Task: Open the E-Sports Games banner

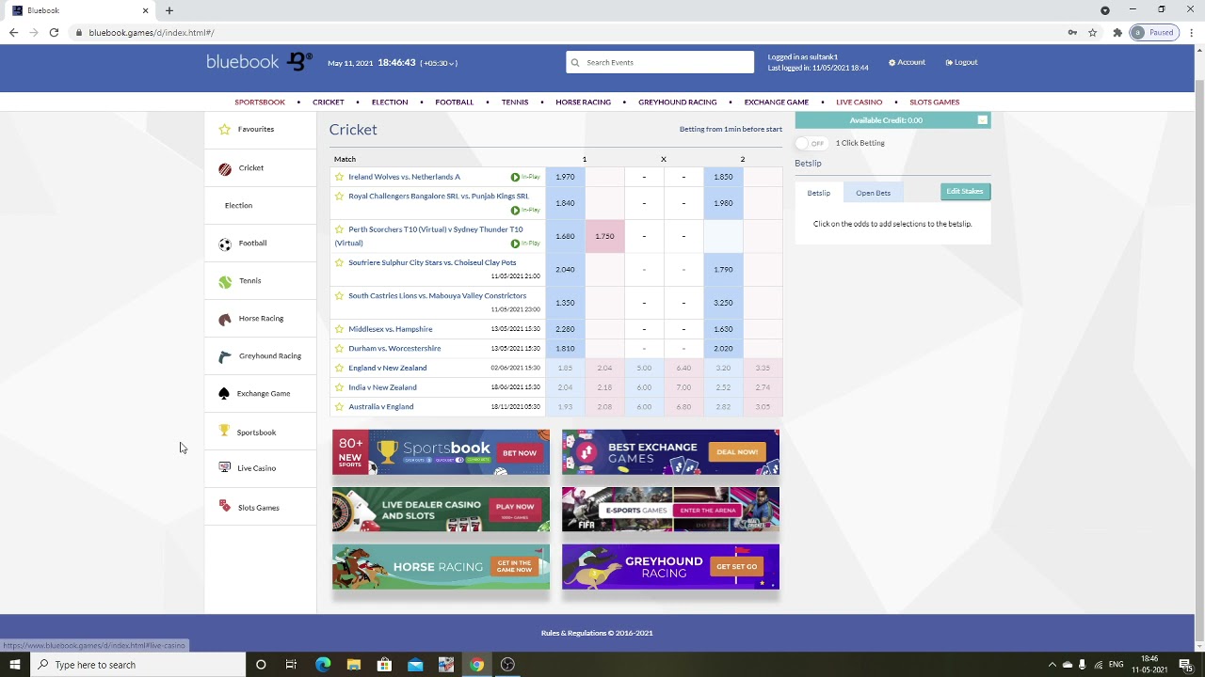Action: 670,510
